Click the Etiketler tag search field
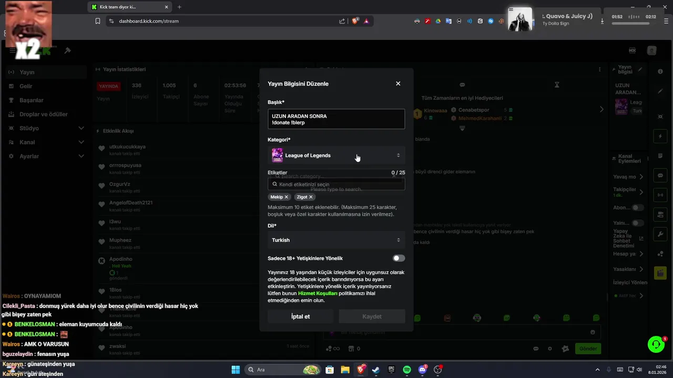This screenshot has height=378, width=673. click(336, 184)
